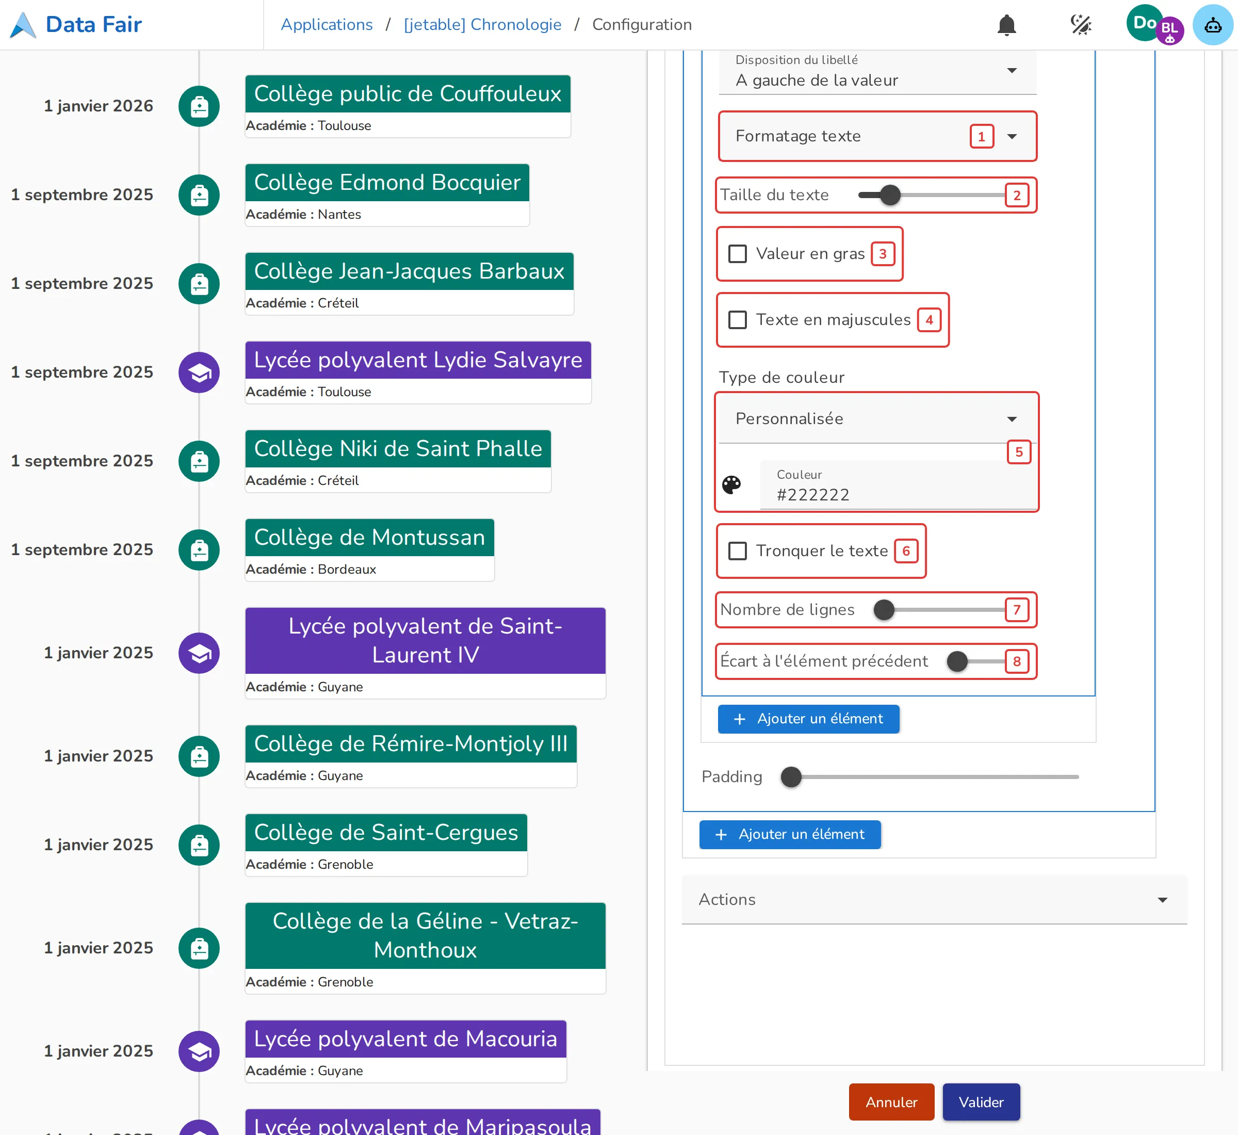Image resolution: width=1238 pixels, height=1135 pixels.
Task: Click the 1 janvier 2026 date label
Action: [x=98, y=106]
